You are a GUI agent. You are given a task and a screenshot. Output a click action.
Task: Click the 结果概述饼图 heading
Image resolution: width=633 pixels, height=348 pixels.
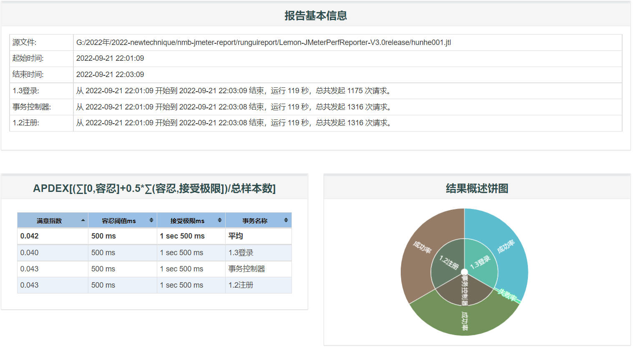coord(477,189)
